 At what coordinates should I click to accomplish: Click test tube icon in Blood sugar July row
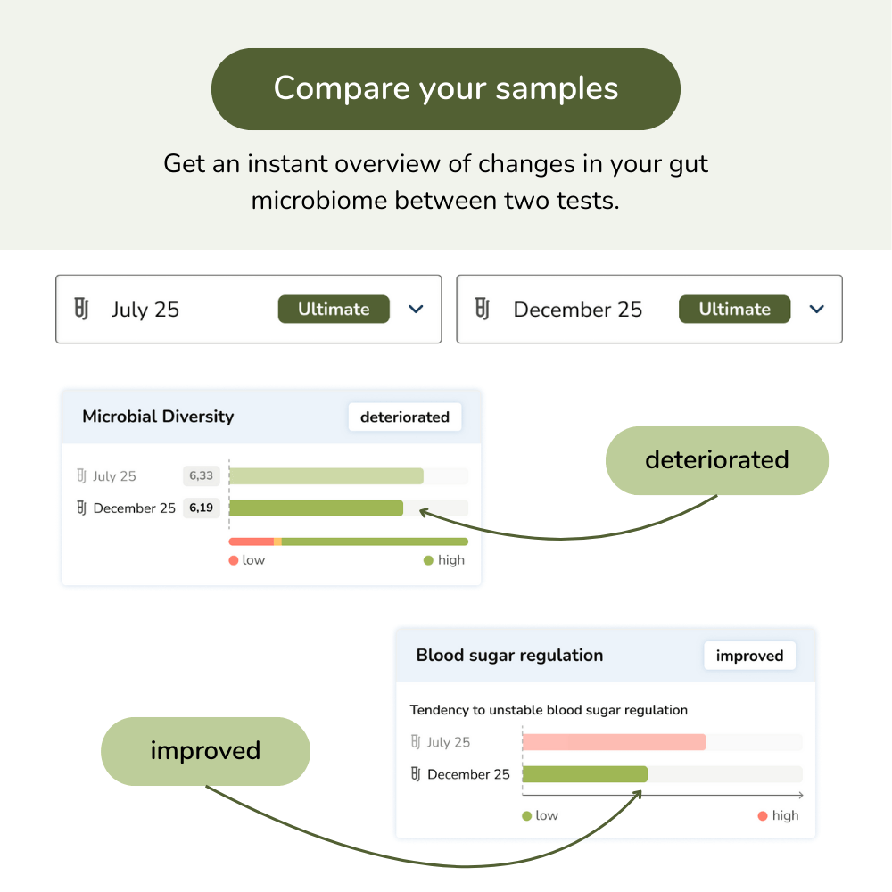click(x=416, y=742)
